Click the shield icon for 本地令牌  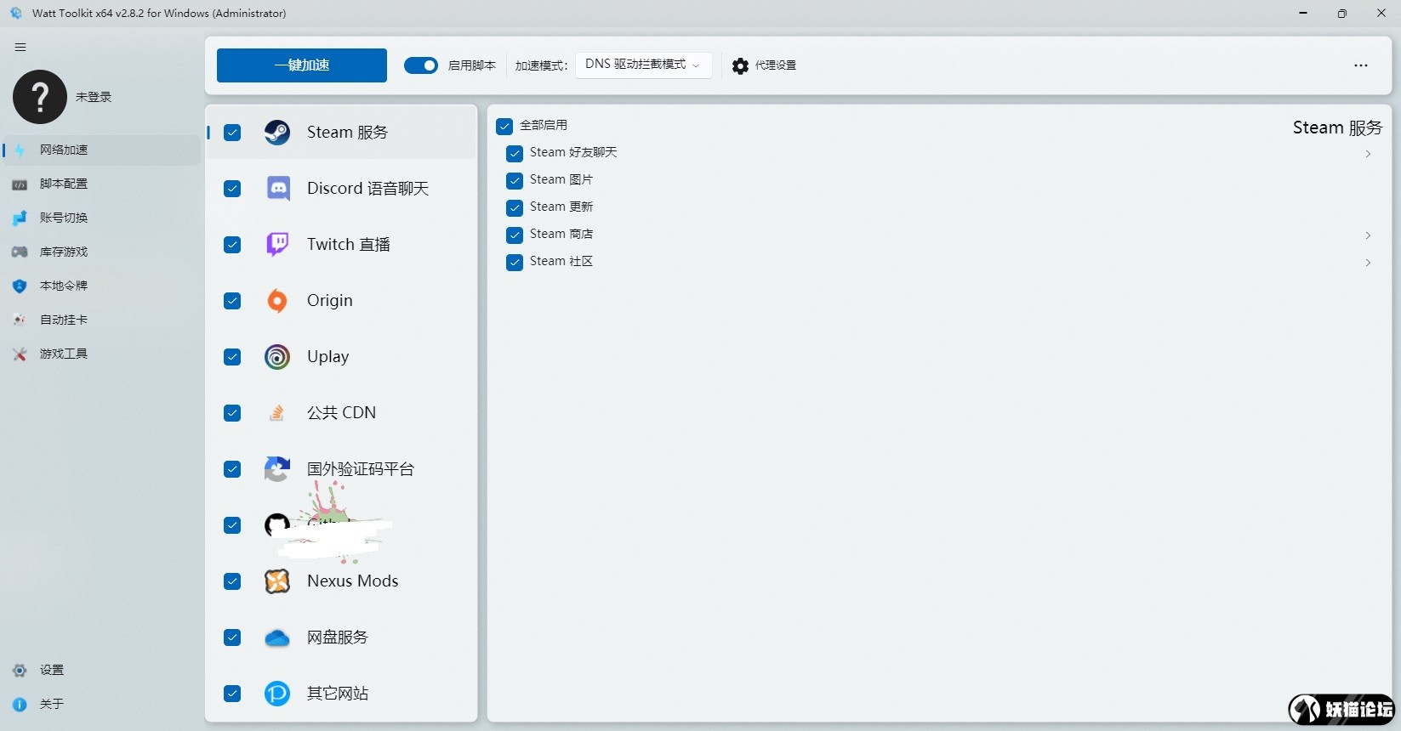click(20, 286)
